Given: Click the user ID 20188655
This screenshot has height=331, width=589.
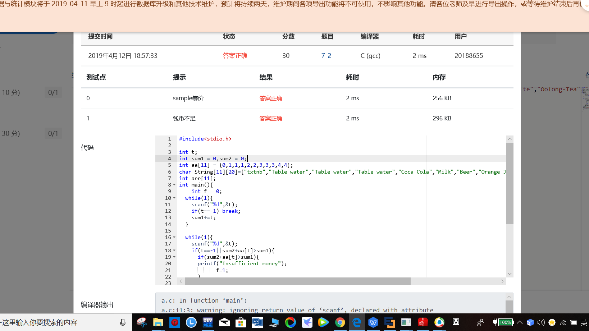Looking at the screenshot, I should click(x=469, y=56).
